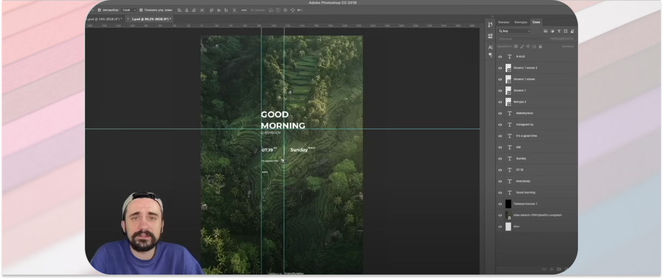
Task: Toggle Показать упр. элем. checkbox
Action: tap(141, 10)
